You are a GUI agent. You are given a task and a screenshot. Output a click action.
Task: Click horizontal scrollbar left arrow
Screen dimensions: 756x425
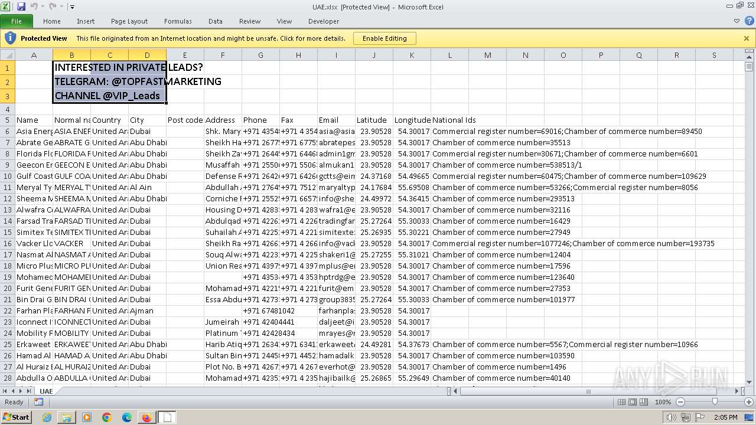456,391
